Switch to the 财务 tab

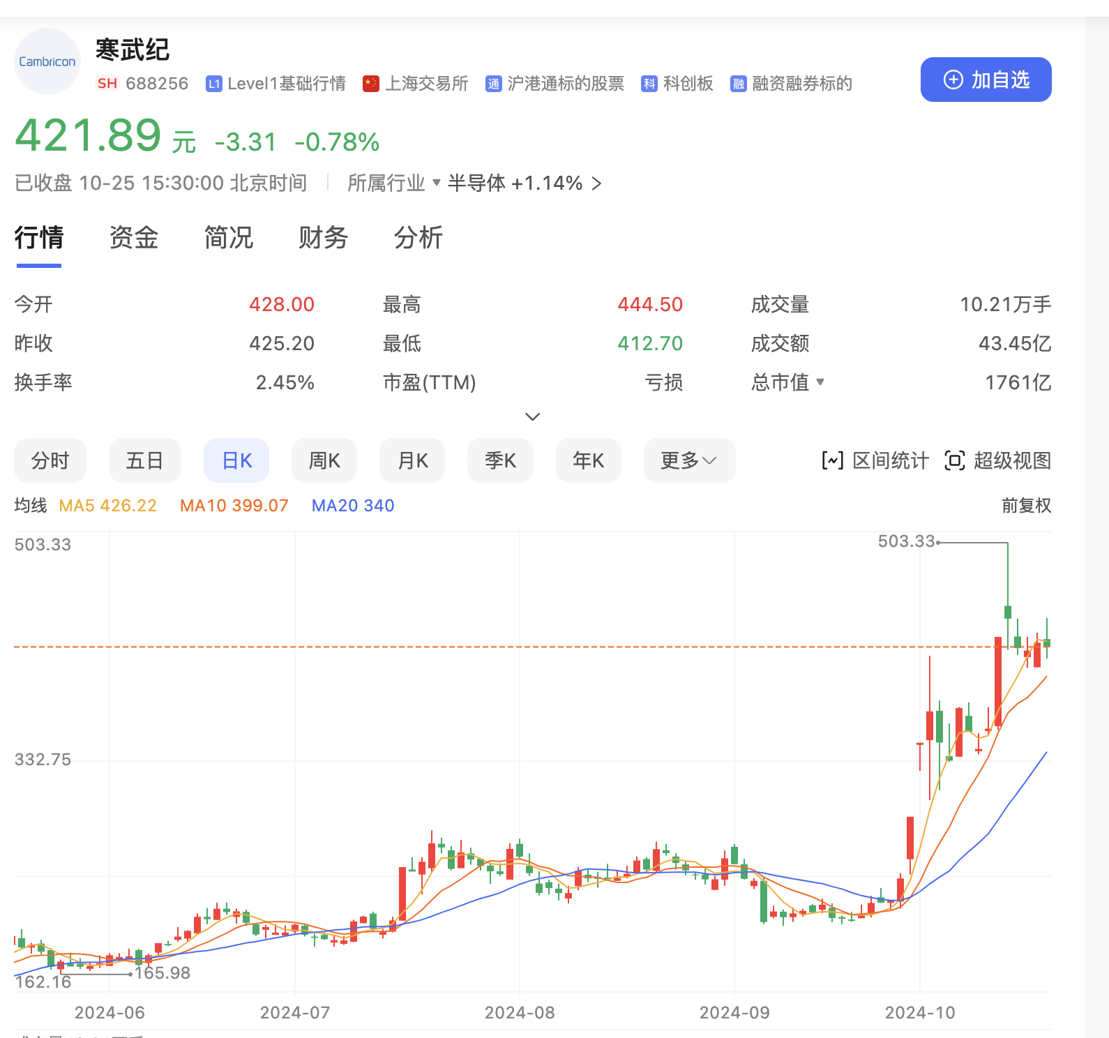[x=324, y=238]
